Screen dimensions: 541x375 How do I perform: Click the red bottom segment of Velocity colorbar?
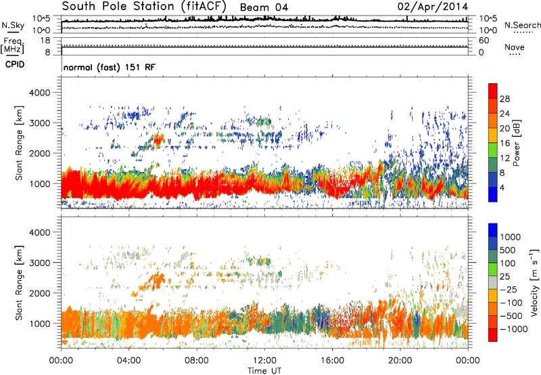tap(493, 335)
